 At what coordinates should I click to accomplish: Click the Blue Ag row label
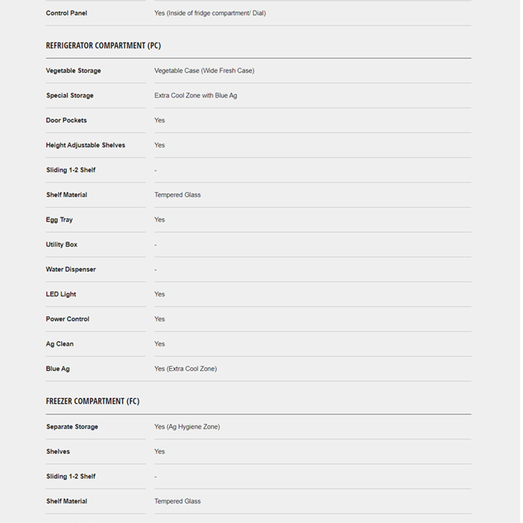tap(58, 369)
